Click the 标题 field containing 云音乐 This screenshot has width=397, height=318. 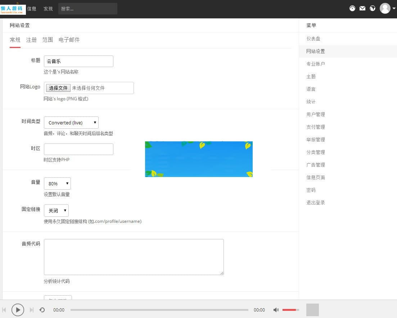pyautogui.click(x=78, y=61)
